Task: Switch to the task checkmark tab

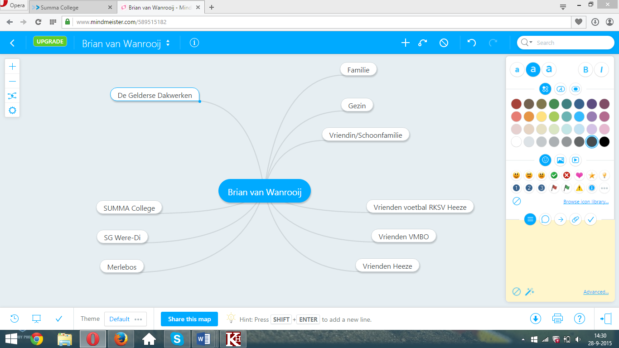Action: 590,219
